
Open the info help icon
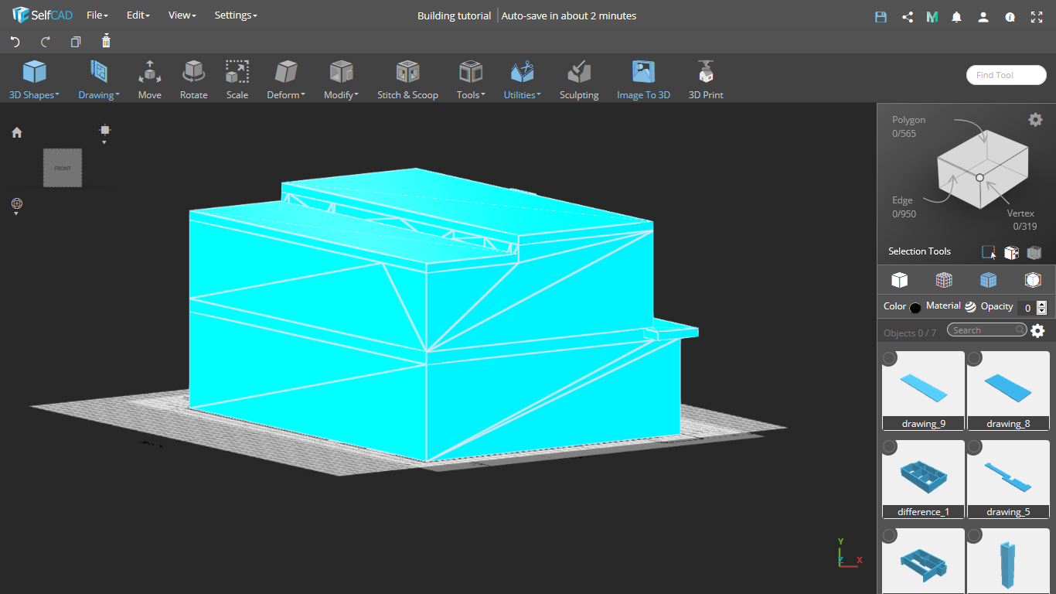[1010, 16]
